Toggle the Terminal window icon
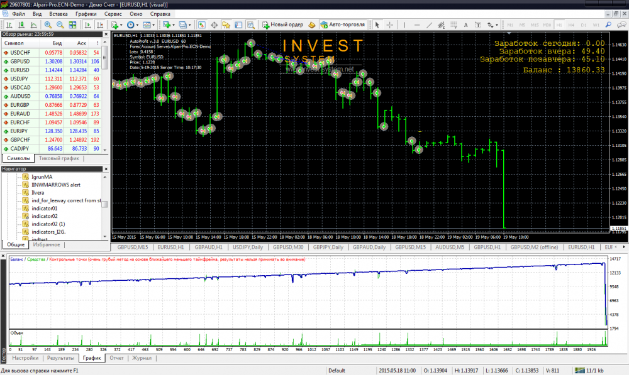 coord(238,25)
